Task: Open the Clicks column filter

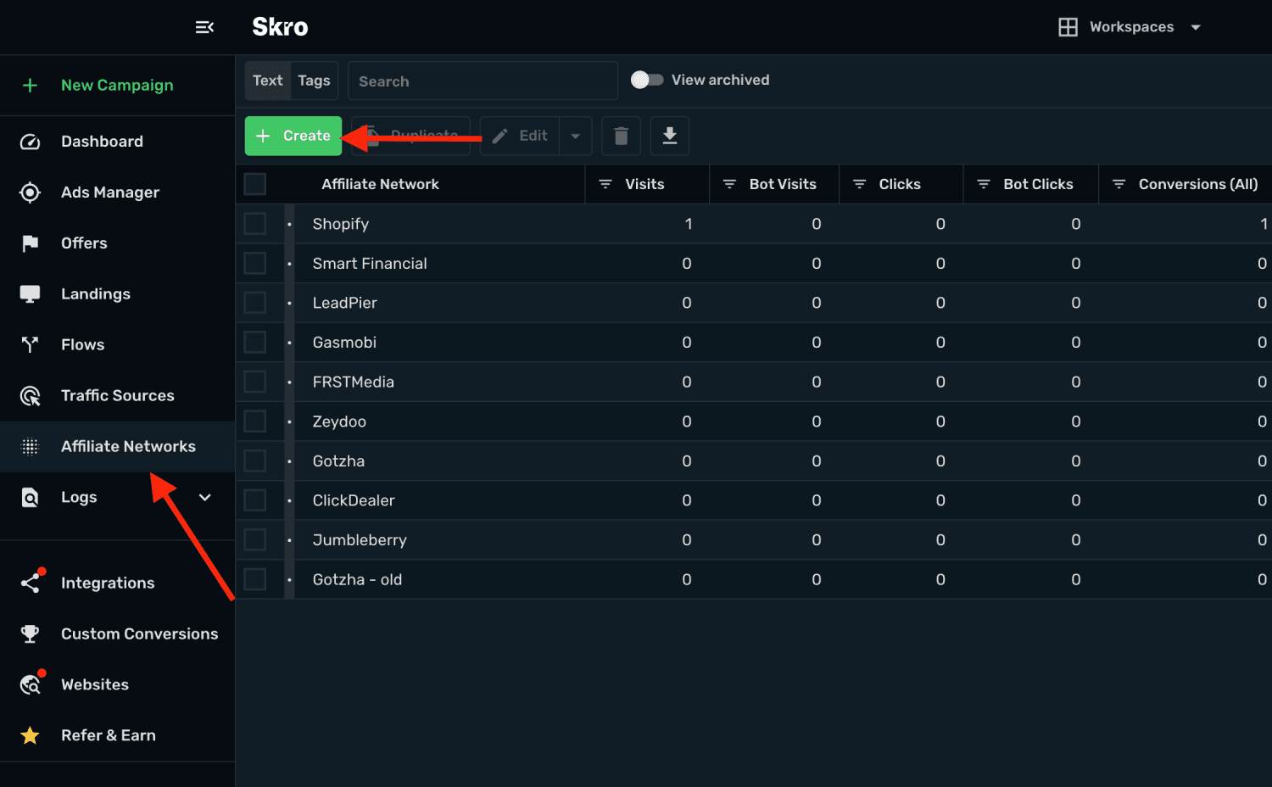Action: pyautogui.click(x=859, y=184)
